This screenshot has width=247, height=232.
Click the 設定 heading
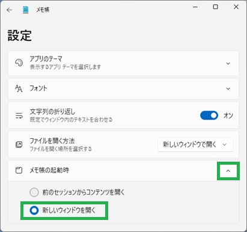coord(19,35)
